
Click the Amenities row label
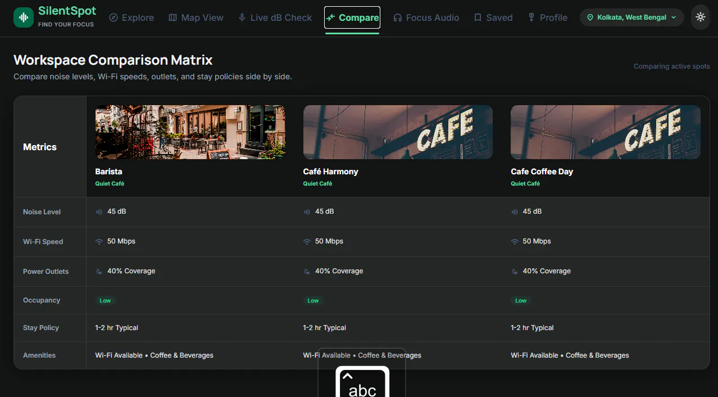coord(39,355)
